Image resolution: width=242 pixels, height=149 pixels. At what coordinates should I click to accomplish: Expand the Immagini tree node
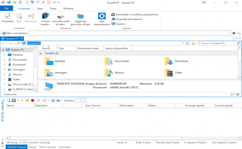[x=5, y=69]
